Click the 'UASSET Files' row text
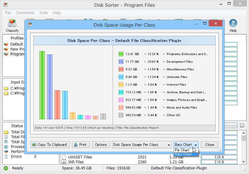 (80, 157)
